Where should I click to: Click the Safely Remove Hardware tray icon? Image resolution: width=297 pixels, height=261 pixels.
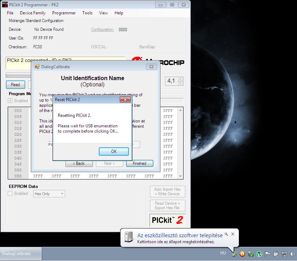pyautogui.click(x=251, y=254)
